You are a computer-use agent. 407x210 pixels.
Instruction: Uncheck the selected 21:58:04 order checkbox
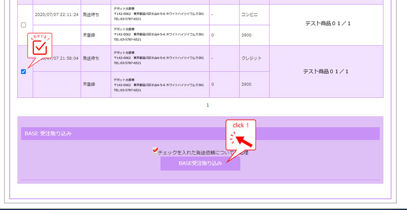click(x=23, y=71)
